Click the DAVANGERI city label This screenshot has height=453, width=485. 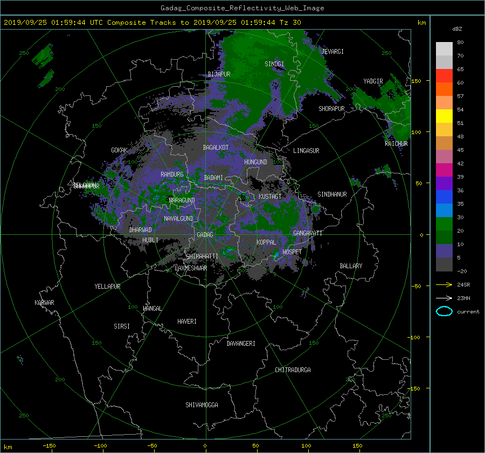[241, 344]
